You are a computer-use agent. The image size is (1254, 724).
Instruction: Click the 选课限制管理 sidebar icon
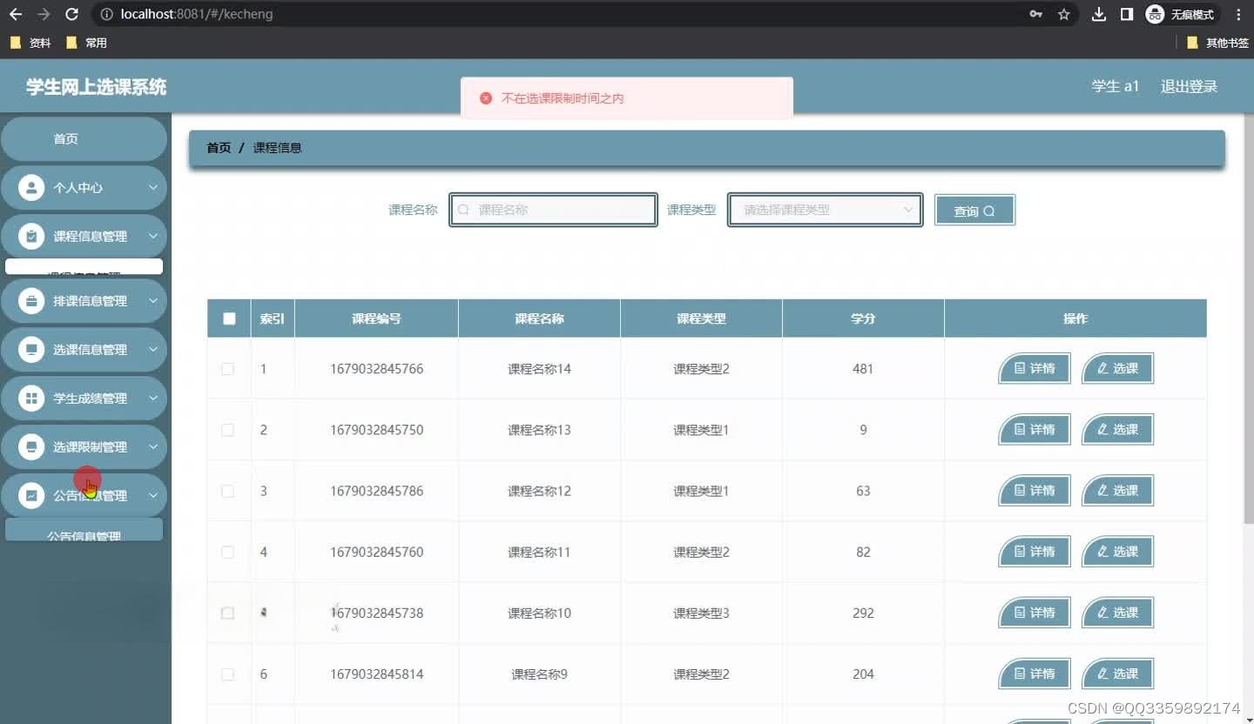[x=31, y=447]
